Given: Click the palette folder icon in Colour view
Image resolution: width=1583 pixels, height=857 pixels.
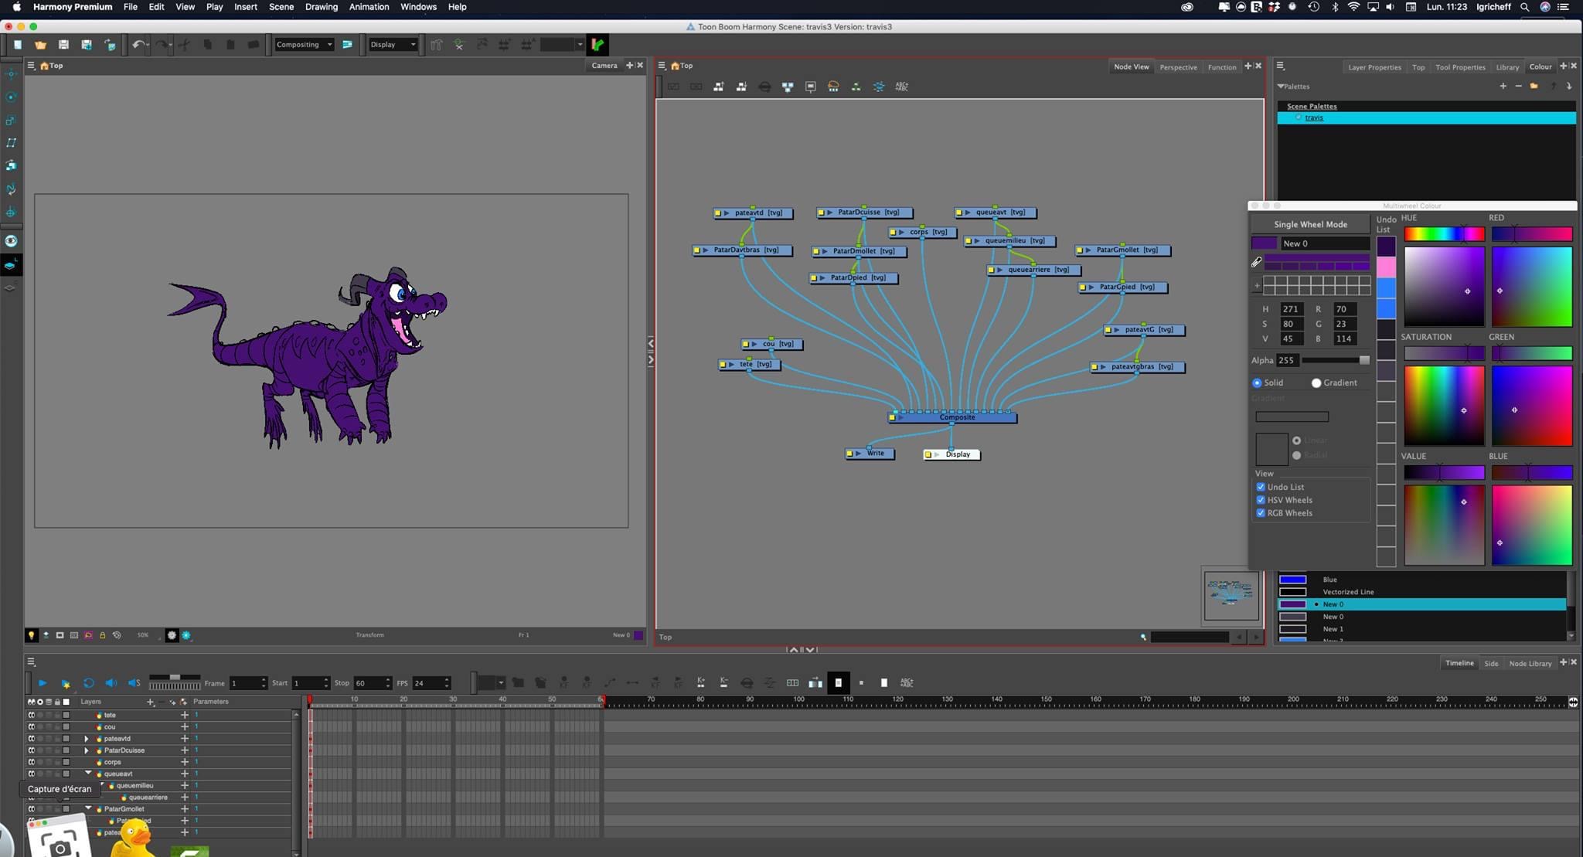Looking at the screenshot, I should [1534, 87].
